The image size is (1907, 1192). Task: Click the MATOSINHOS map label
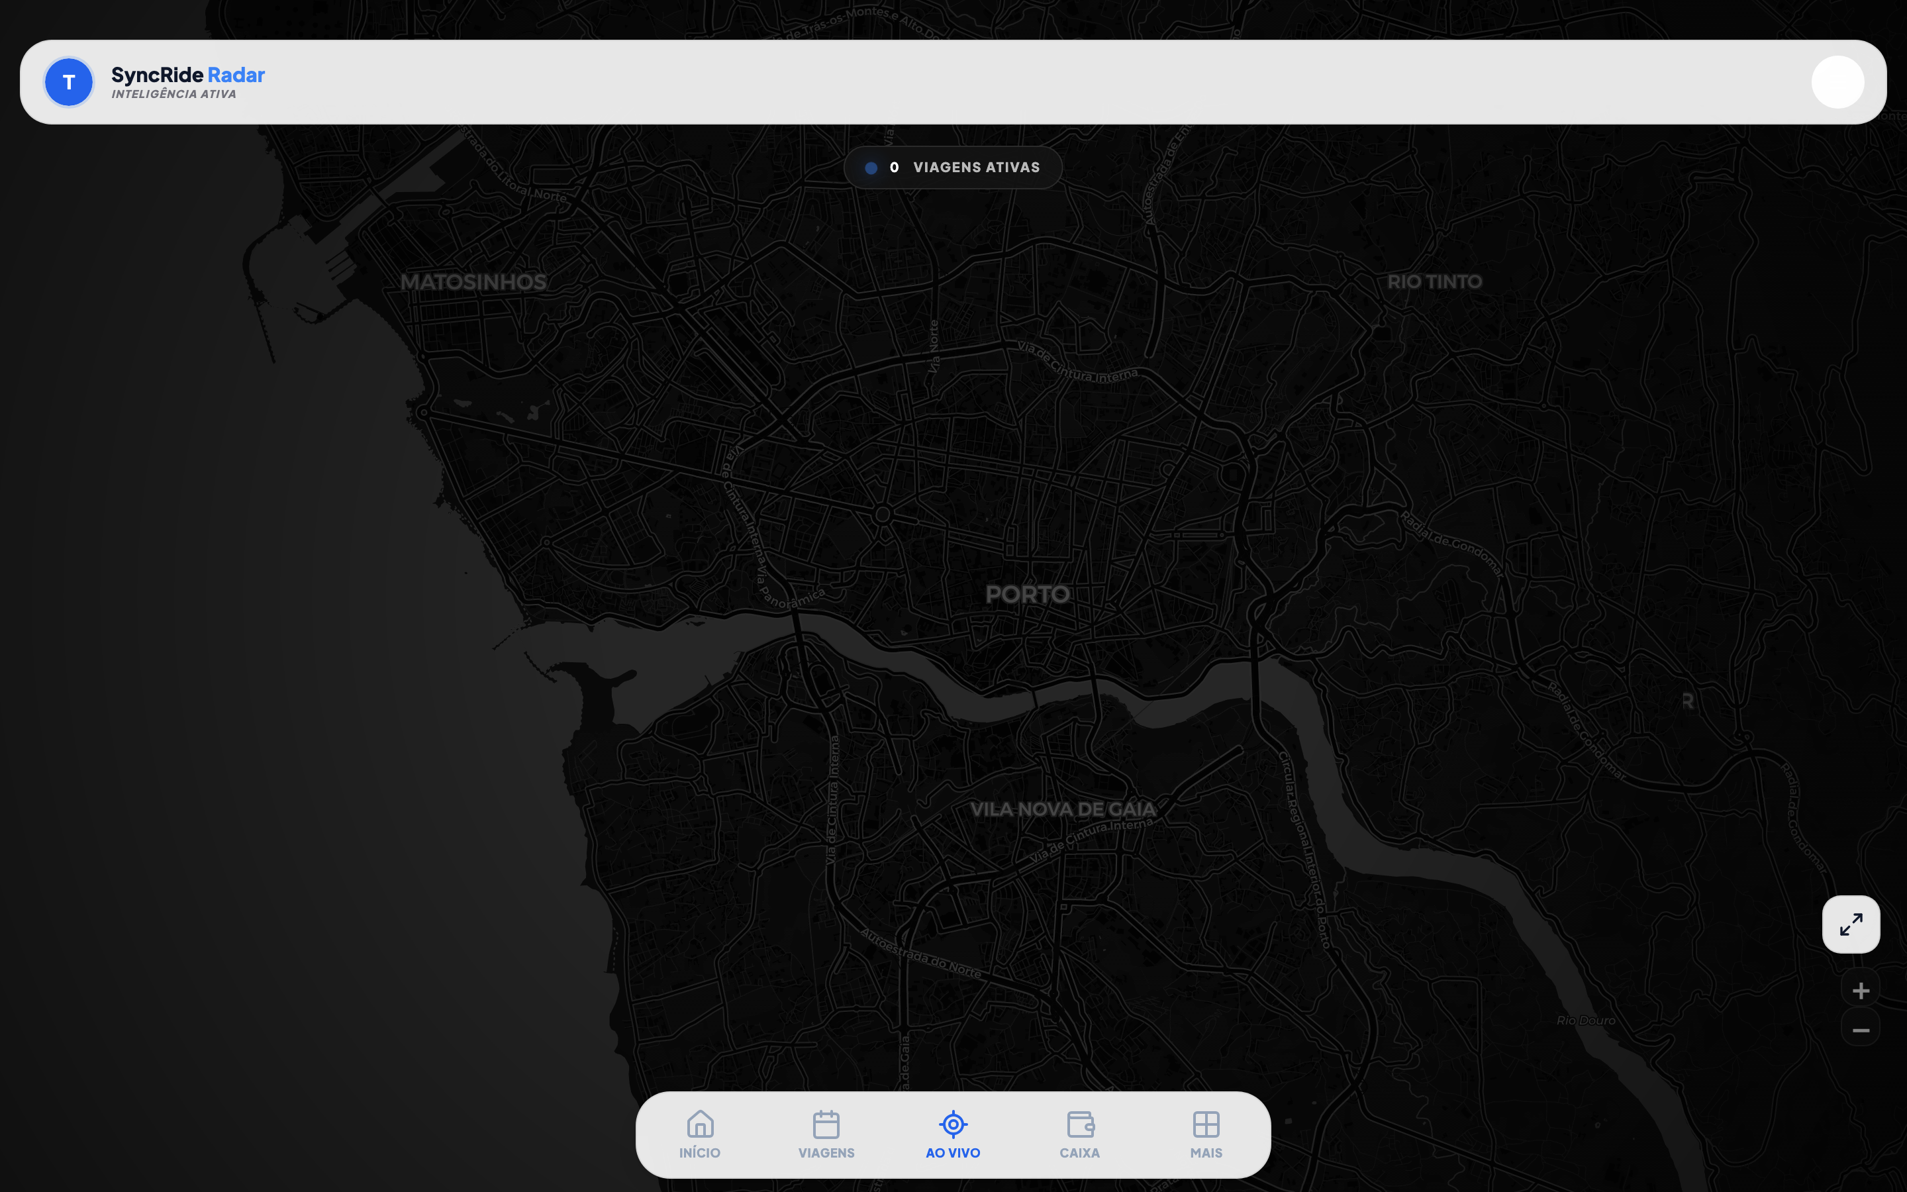(473, 281)
